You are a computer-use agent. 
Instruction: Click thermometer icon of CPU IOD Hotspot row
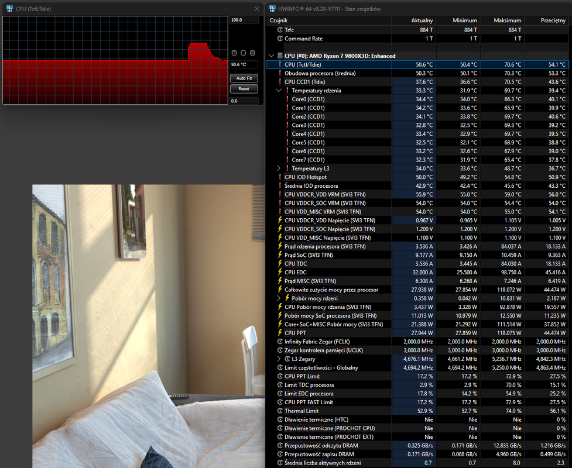pyautogui.click(x=280, y=177)
